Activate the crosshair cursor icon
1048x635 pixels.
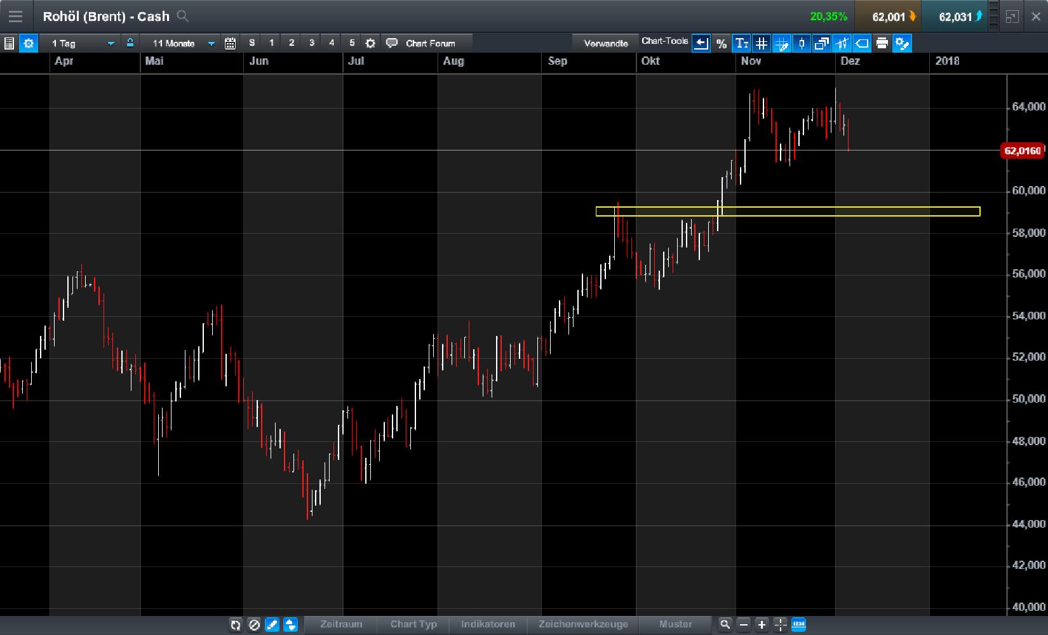781,625
